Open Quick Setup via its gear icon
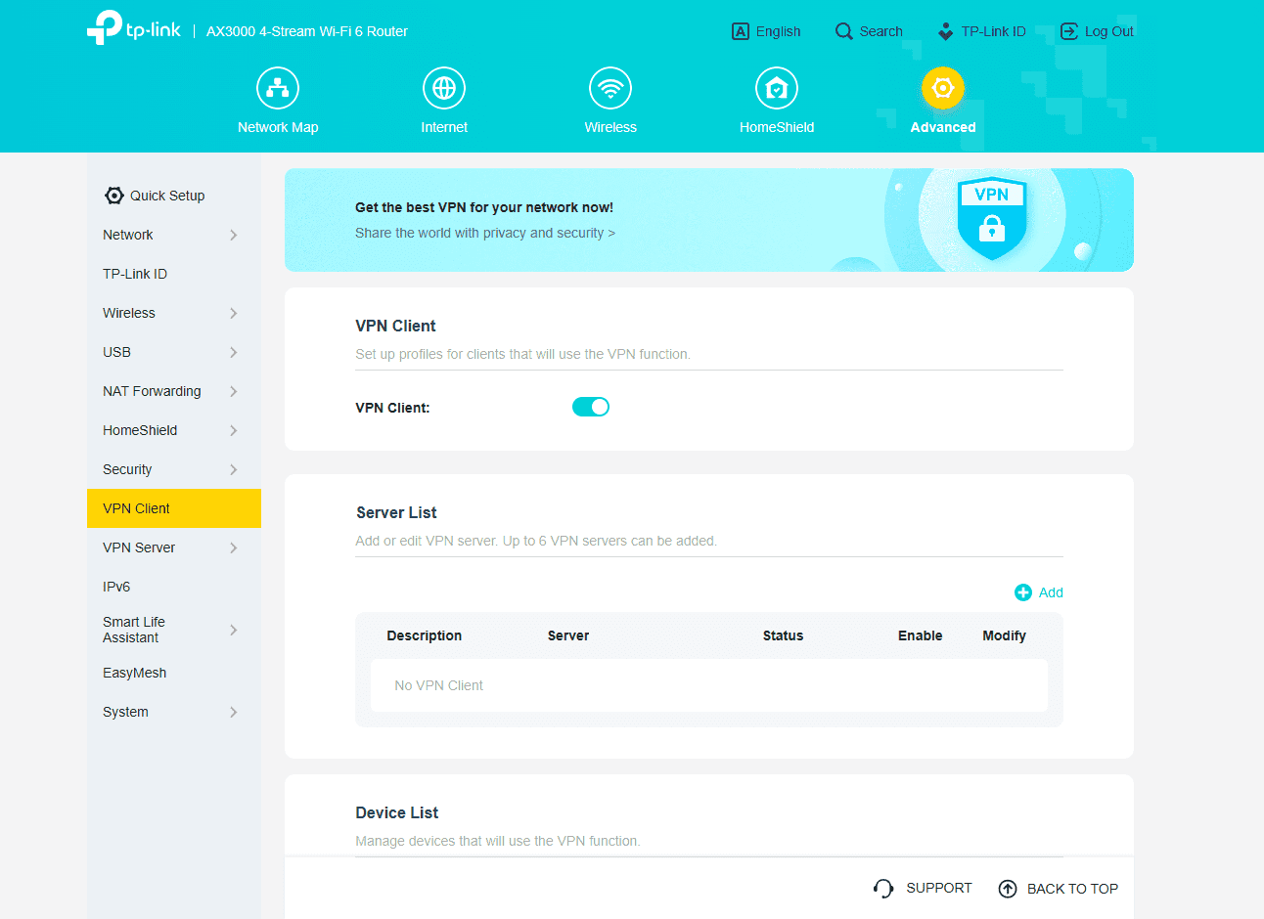This screenshot has height=919, width=1264. coord(114,195)
